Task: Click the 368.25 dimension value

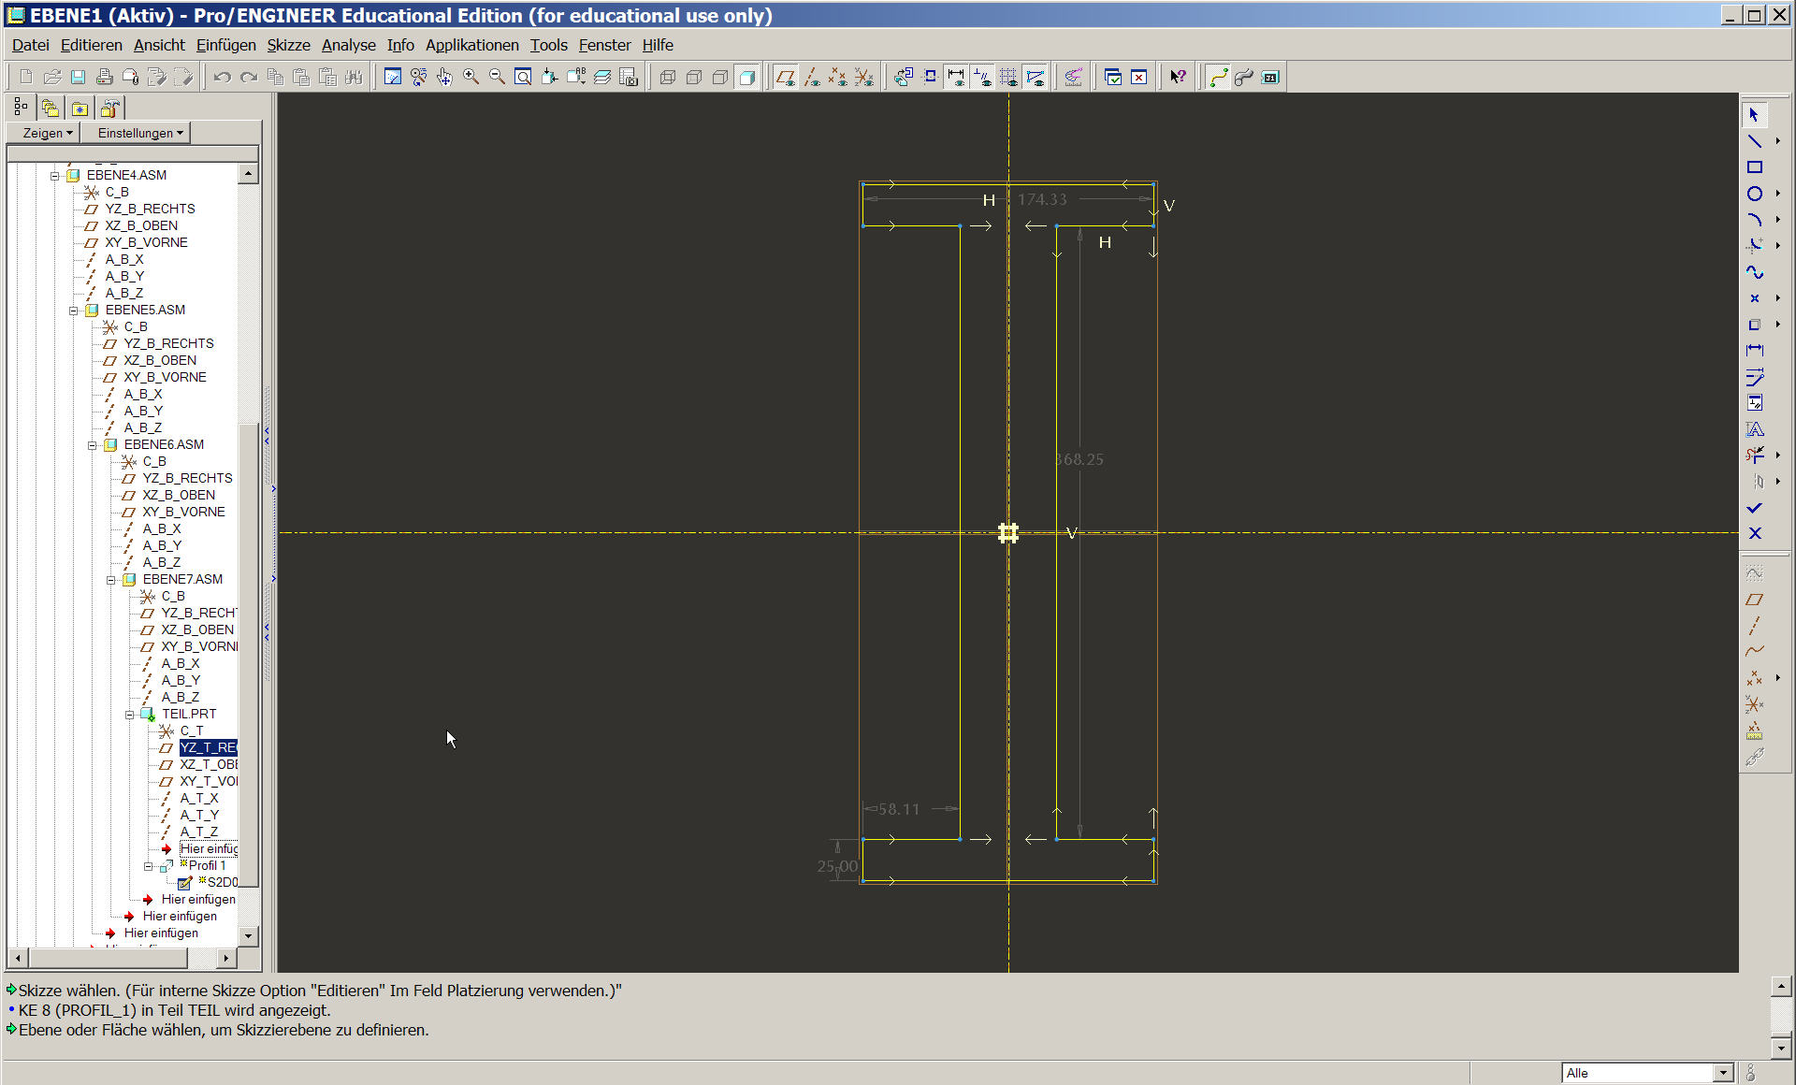Action: 1079,459
